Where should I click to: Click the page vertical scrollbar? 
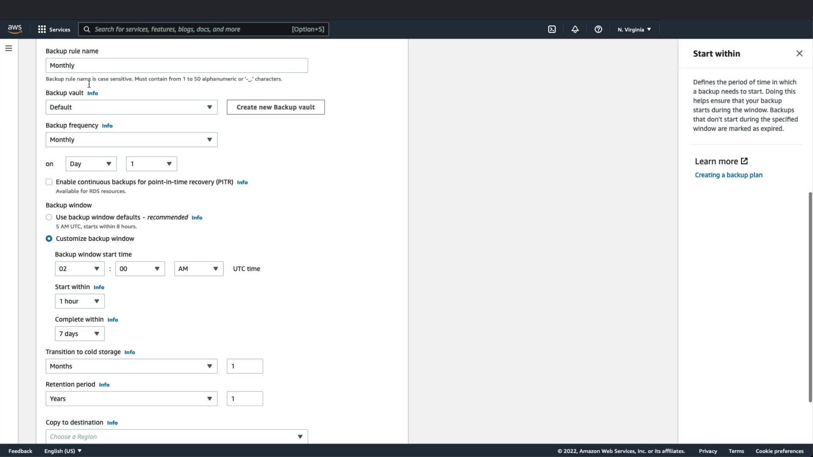810,296
